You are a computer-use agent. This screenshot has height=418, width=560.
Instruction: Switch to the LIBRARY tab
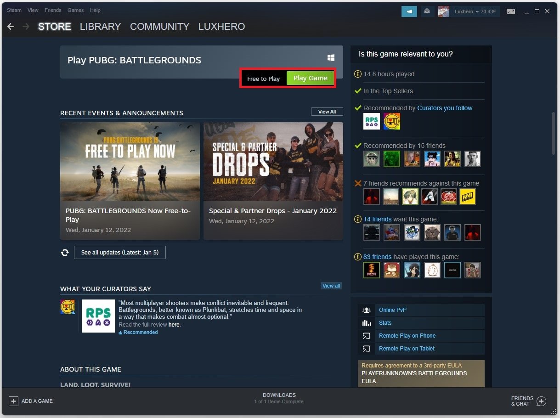pyautogui.click(x=100, y=27)
